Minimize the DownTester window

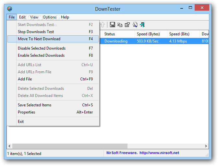[182, 8]
